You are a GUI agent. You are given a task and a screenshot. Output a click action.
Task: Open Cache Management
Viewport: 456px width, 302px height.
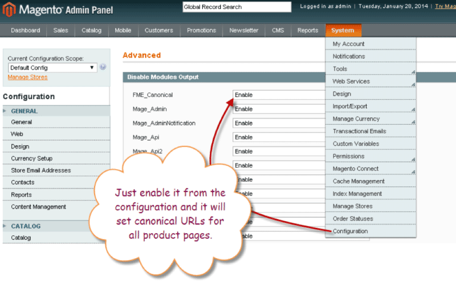point(370,181)
